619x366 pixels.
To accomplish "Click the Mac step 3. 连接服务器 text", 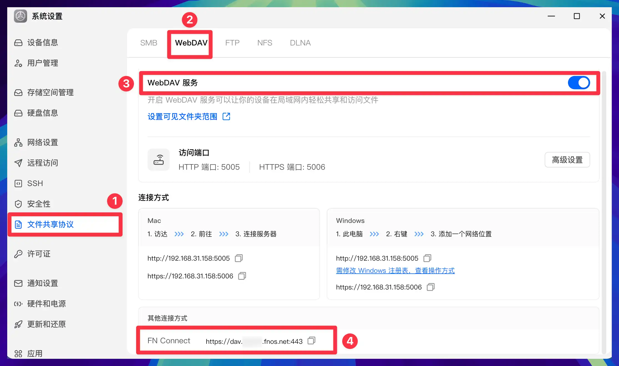I will 256,234.
